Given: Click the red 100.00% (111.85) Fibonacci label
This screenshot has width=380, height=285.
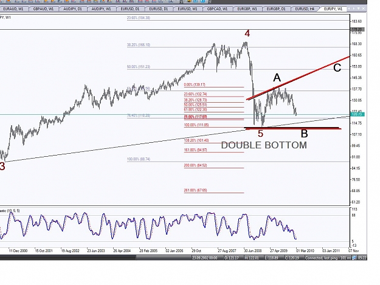Looking at the screenshot, I should [196, 125].
